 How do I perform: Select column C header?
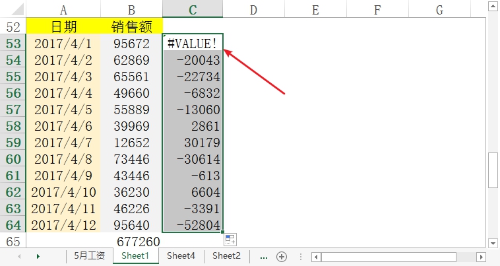193,9
